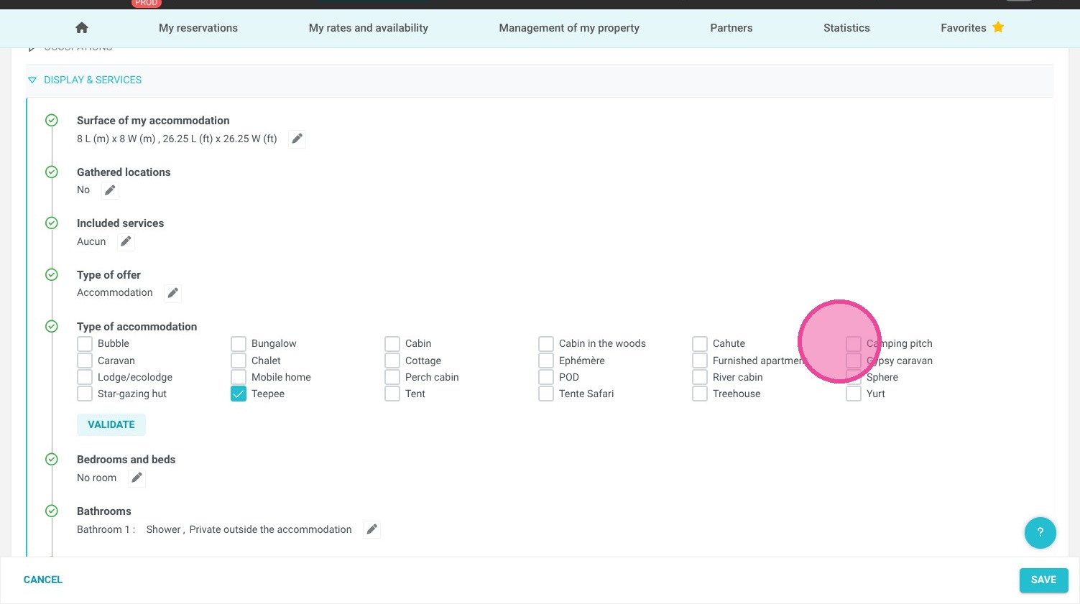Check the River cabin checkbox

point(700,377)
